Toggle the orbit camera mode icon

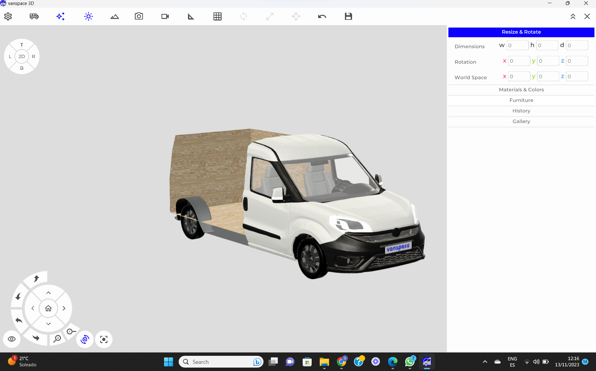85,339
